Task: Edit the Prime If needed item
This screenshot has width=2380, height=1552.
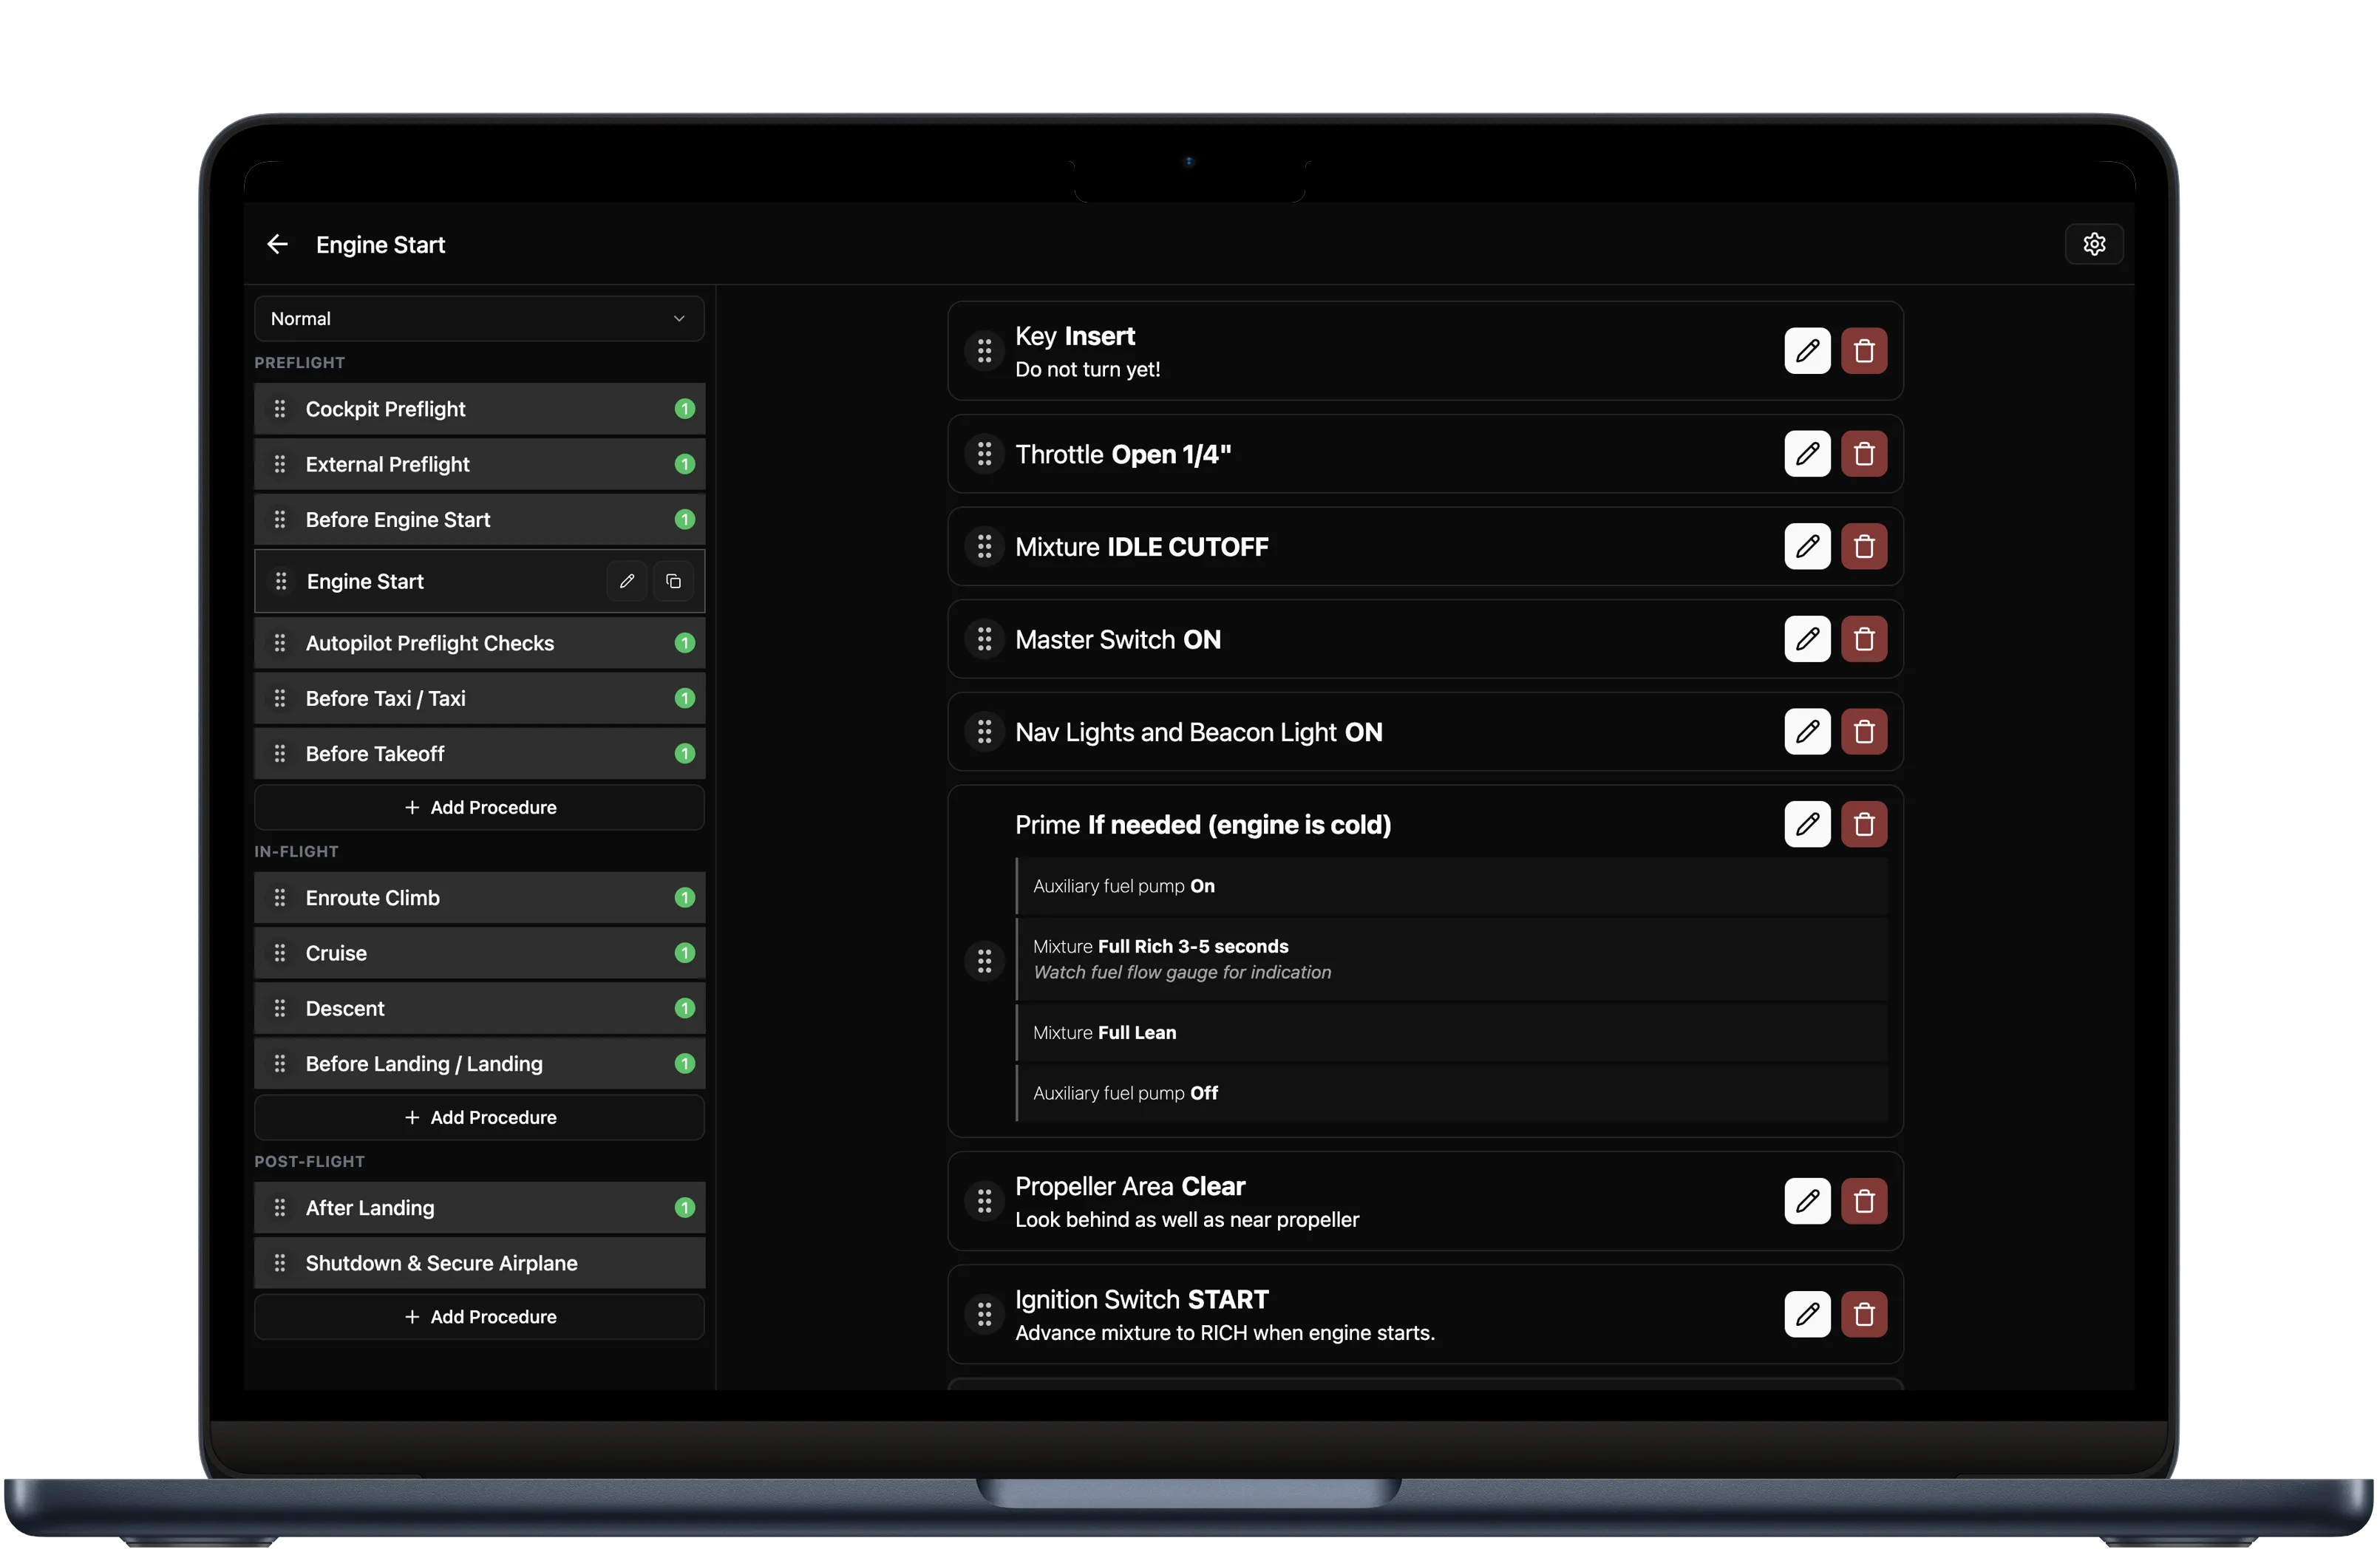Action: click(1807, 825)
